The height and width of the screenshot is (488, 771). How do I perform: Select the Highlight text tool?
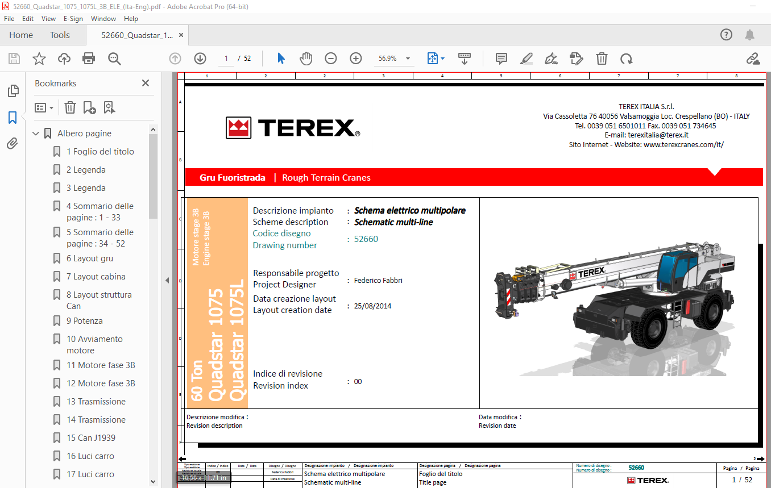click(x=526, y=58)
